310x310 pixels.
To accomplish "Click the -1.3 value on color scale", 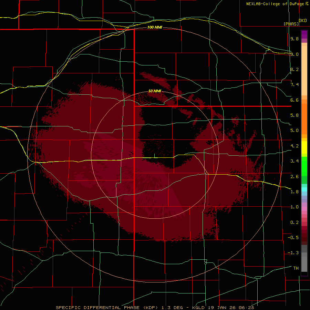I will pyautogui.click(x=293, y=253).
